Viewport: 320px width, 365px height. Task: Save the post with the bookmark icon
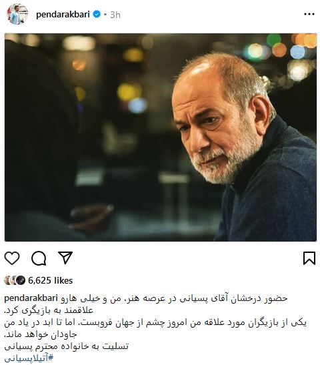(309, 258)
